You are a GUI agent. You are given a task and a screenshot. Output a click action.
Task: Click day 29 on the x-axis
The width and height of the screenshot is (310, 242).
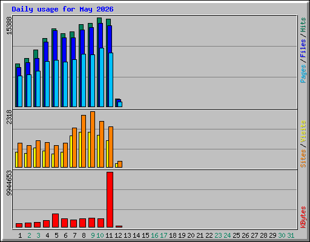click(272, 235)
